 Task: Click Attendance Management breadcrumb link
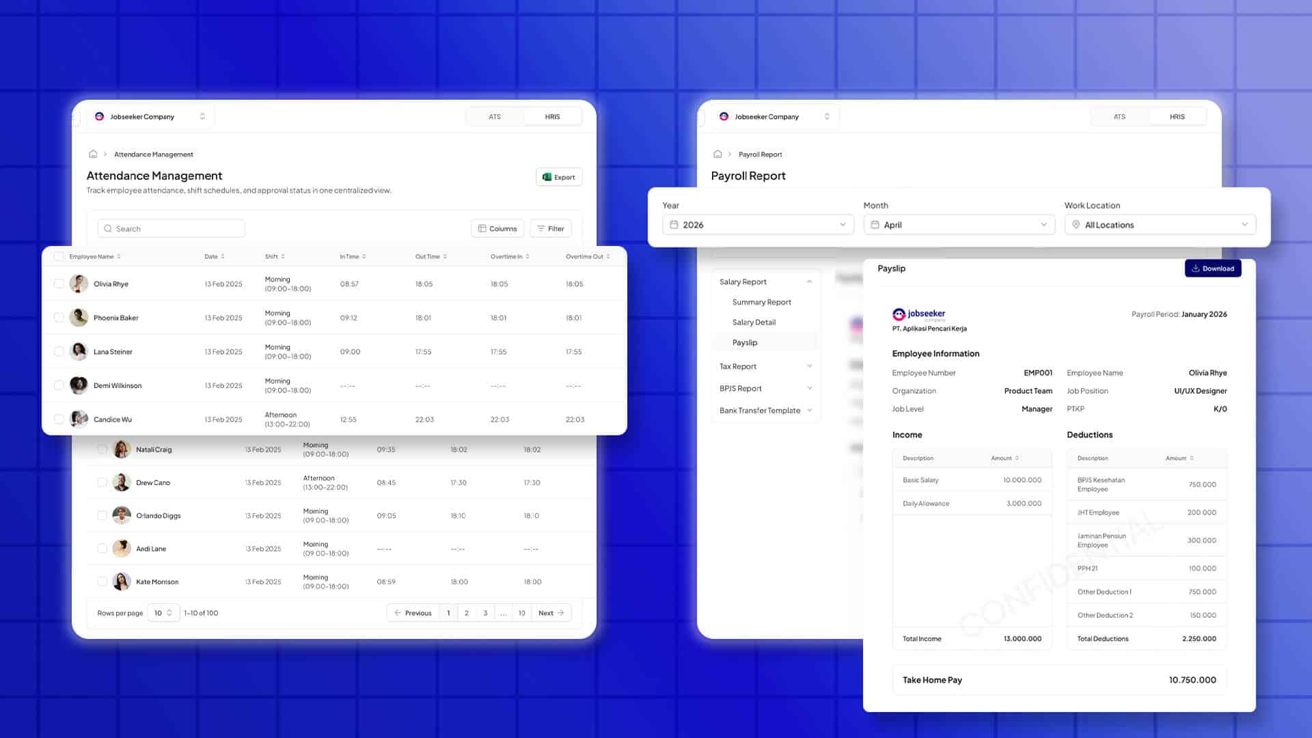154,154
